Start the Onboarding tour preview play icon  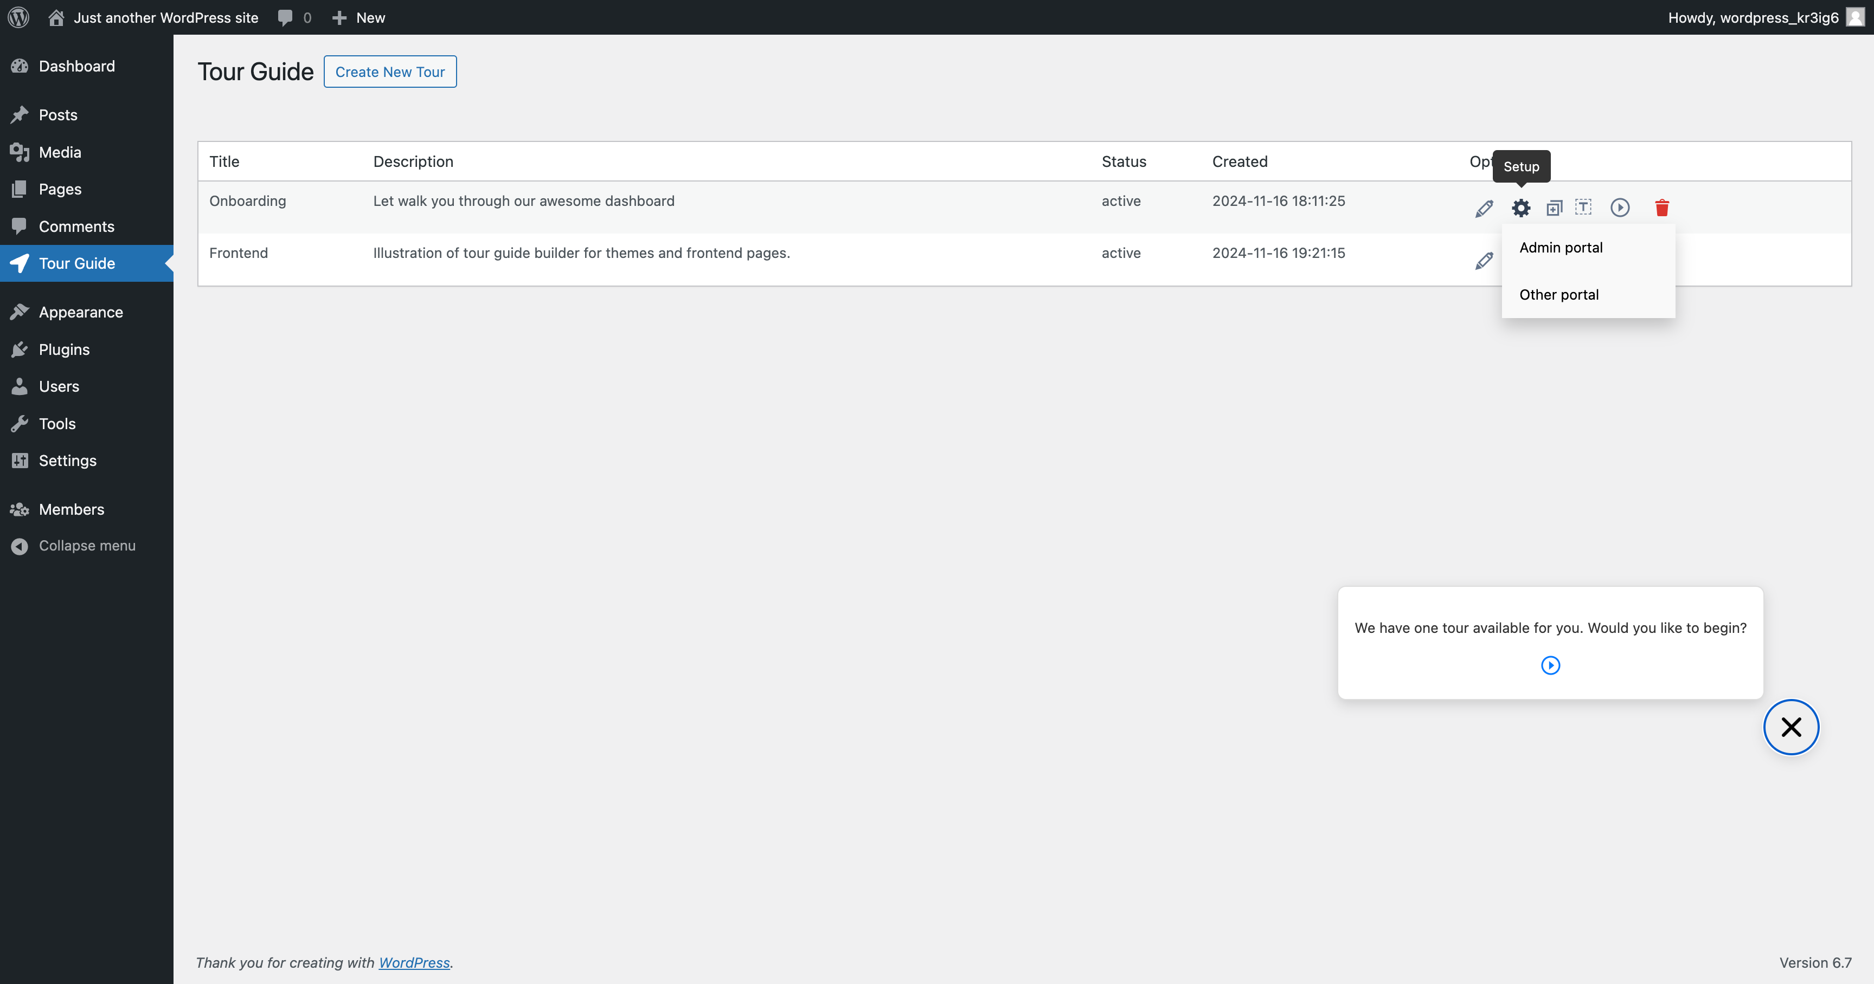coord(1620,208)
